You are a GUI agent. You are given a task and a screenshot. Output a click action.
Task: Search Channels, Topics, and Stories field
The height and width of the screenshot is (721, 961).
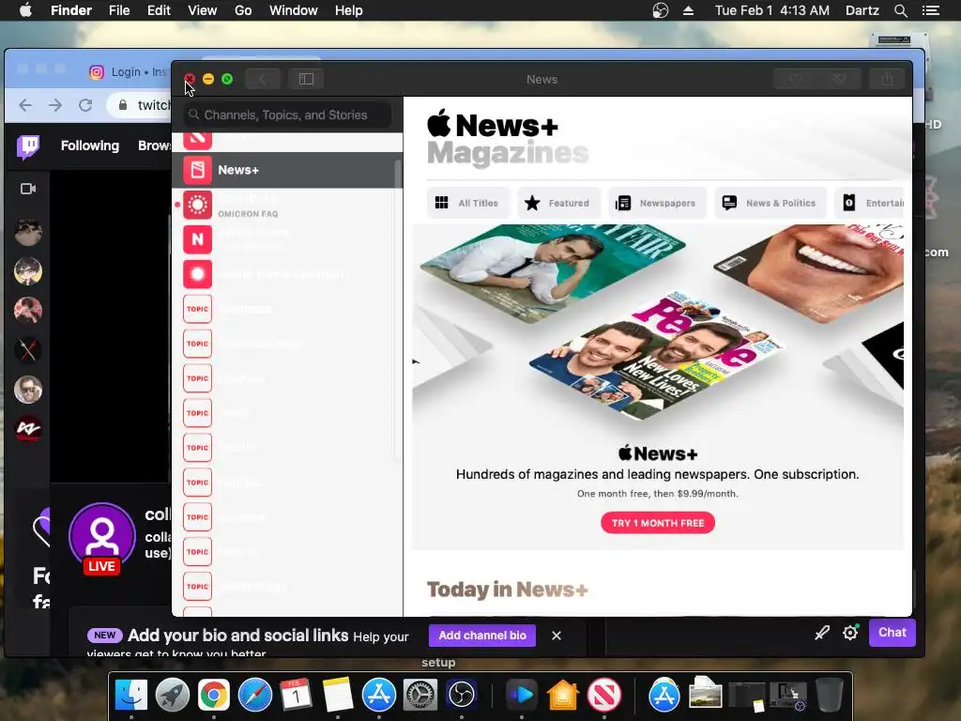pyautogui.click(x=287, y=115)
